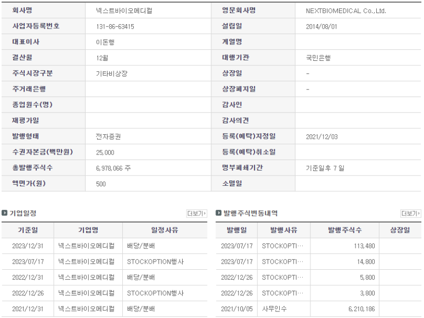Image resolution: width=424 pixels, height=318 pixels.
Task: Click authorized capital value 25,000
Action: click(105, 152)
